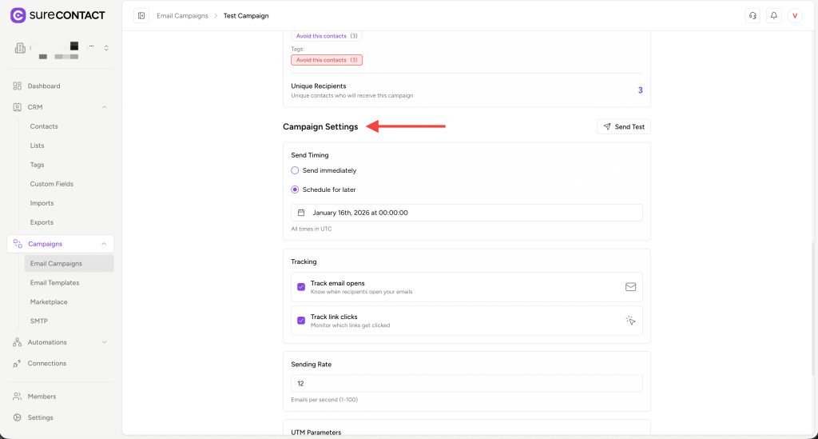Open the schedule date picker field
Image resolution: width=818 pixels, height=439 pixels.
[467, 213]
